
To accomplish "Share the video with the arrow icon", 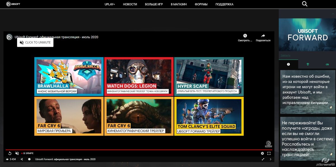I will pos(263,36).
